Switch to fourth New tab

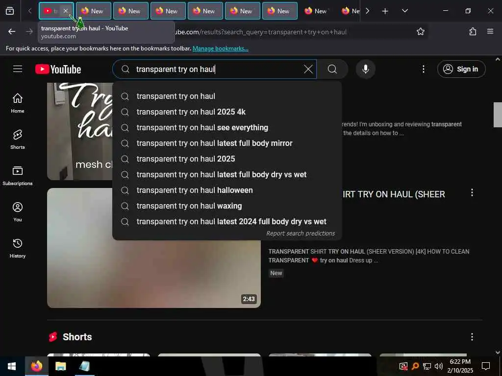point(205,11)
